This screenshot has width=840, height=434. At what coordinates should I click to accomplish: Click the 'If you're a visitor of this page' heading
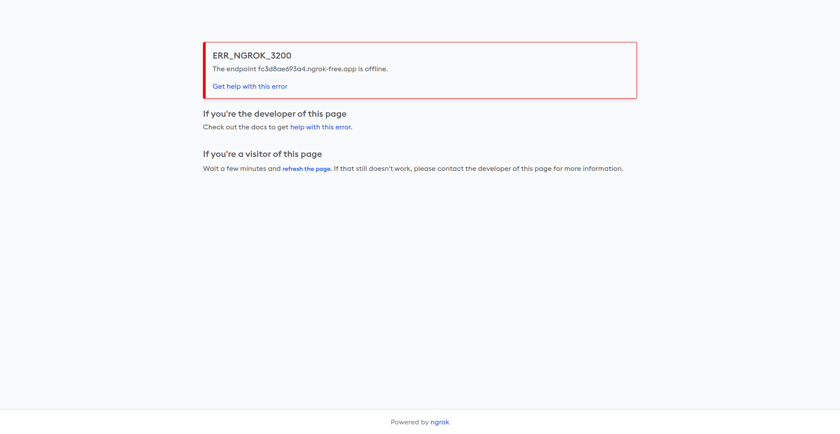262,154
